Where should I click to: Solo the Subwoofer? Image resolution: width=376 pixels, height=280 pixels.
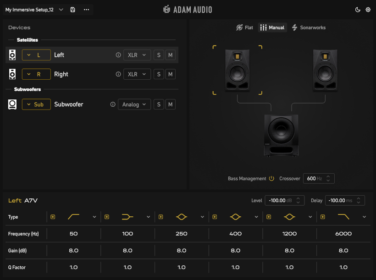[159, 104]
